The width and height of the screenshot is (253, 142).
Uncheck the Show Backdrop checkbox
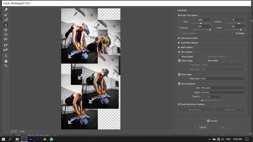(x=179, y=84)
